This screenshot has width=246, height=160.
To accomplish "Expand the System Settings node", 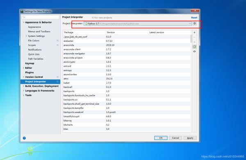I will [x=26, y=36].
